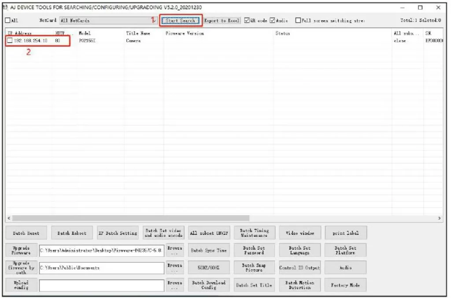Browse for the firmware file

point(174,250)
